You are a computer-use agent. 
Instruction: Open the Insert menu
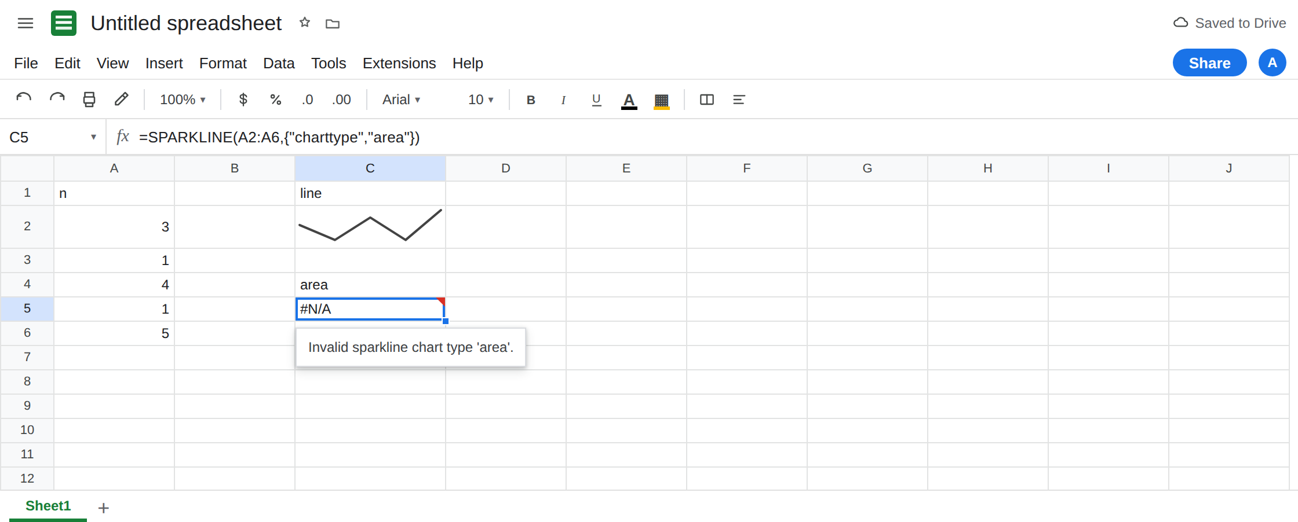click(164, 63)
